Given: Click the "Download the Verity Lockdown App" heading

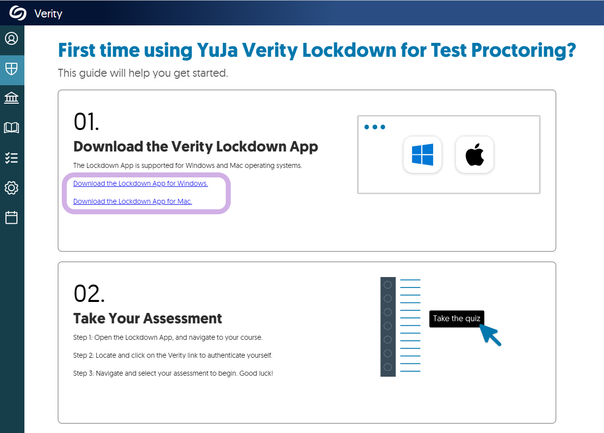Looking at the screenshot, I should pyautogui.click(x=195, y=146).
